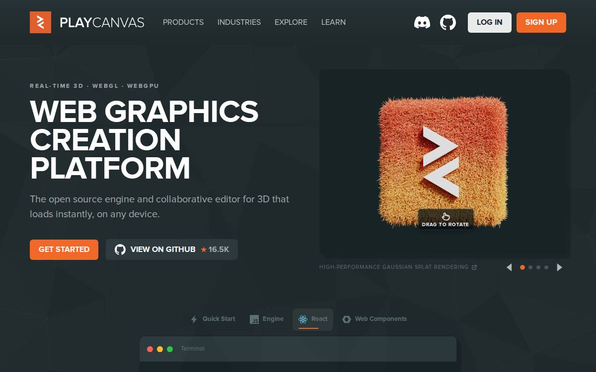Viewport: 596px width, 372px height.
Task: Click the Drag to Rotate hint label
Action: tap(446, 219)
